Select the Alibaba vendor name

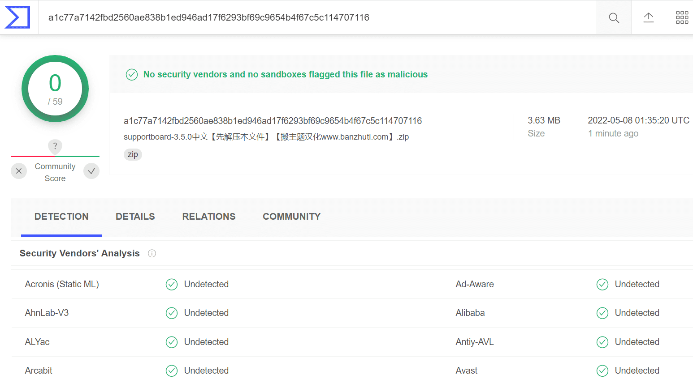click(x=470, y=313)
